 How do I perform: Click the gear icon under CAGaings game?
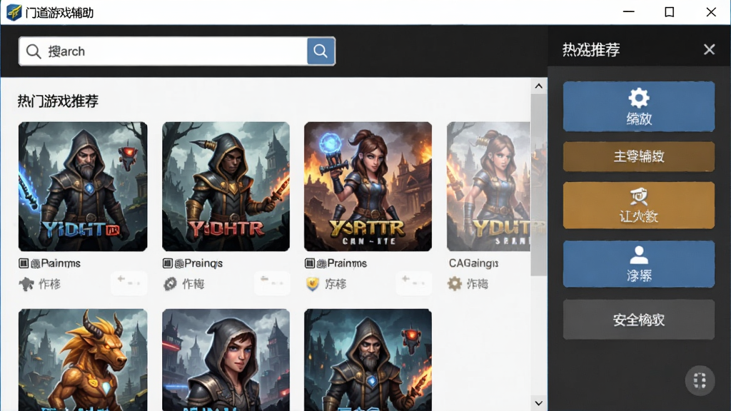(455, 283)
